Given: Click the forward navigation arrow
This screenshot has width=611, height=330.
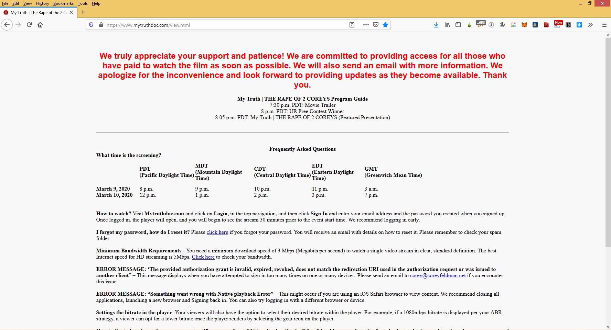Looking at the screenshot, I should coord(19,25).
